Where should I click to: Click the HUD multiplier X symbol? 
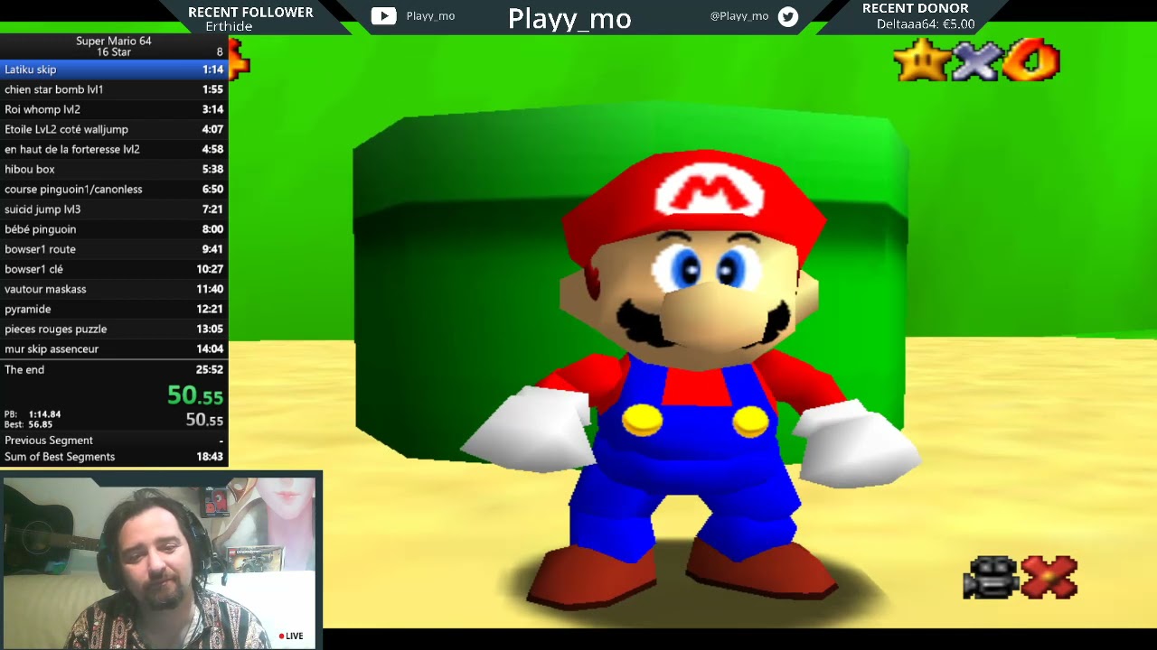pos(977,61)
